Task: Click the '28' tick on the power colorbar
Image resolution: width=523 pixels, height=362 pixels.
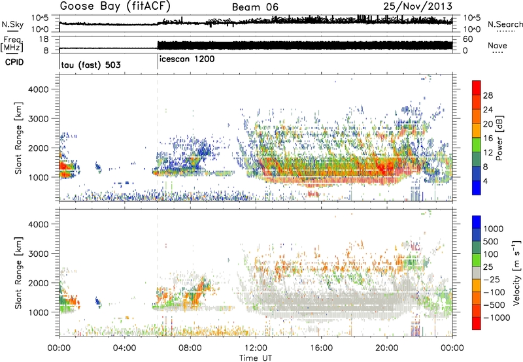Action: pyautogui.click(x=488, y=95)
